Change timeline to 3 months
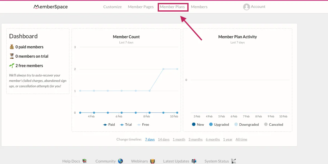328x164 pixels. click(195, 139)
